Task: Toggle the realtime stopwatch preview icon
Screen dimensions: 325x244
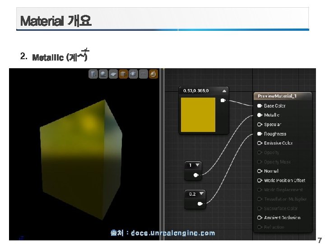Action: pos(153,74)
